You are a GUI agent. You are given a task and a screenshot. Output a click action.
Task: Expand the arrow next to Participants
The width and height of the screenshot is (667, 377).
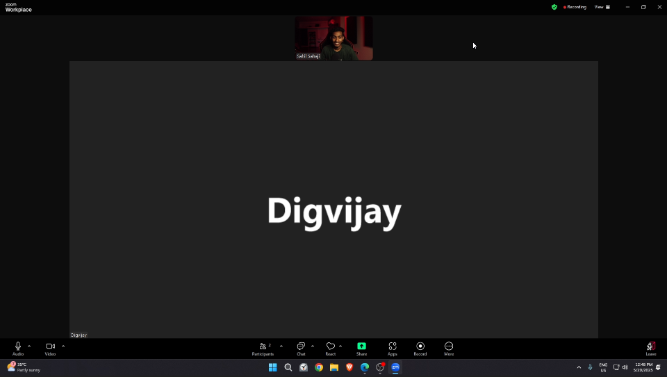click(x=281, y=346)
